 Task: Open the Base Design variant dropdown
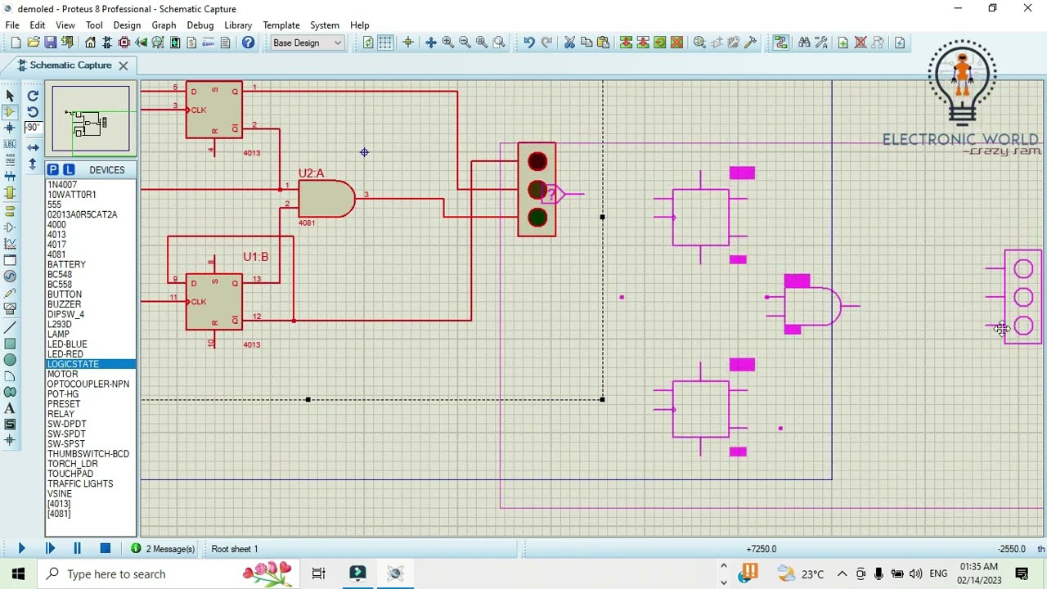point(308,43)
